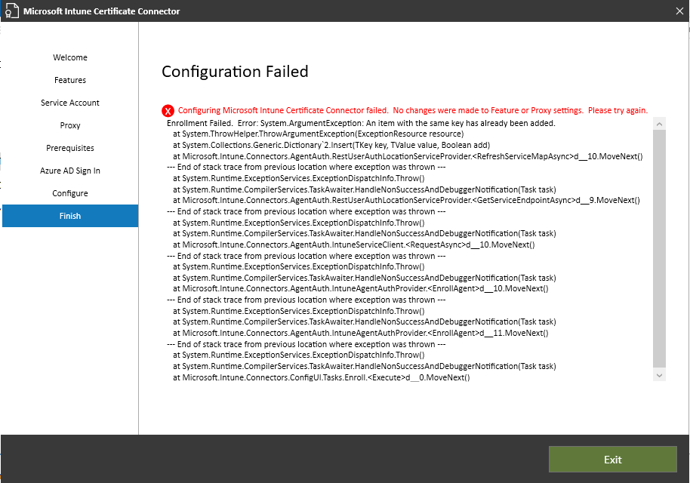Select the Configure step in the sidebar
The image size is (690, 483).
70,193
